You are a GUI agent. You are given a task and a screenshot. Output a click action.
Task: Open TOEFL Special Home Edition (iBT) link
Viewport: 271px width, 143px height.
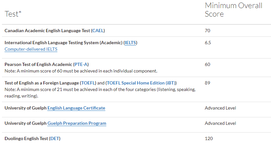pos(141,83)
